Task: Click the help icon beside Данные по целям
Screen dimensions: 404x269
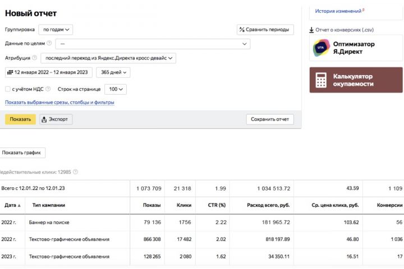Action: 49,43
